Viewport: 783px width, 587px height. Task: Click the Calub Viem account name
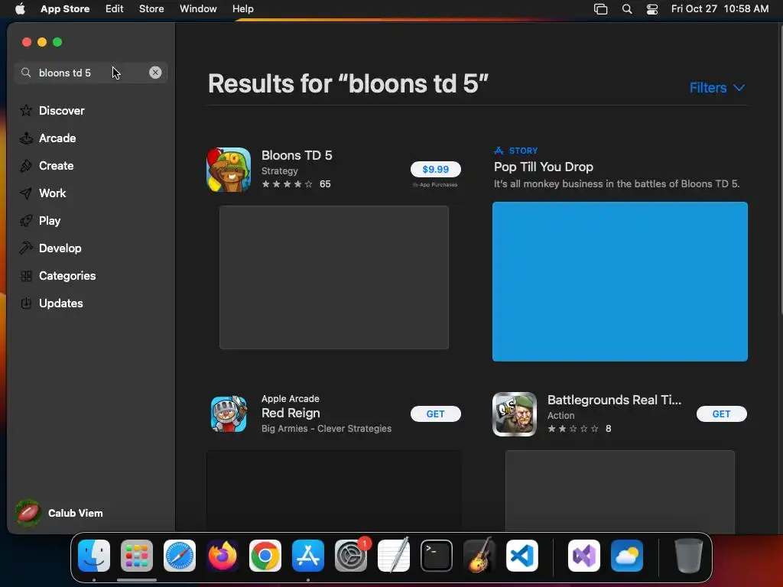[76, 513]
